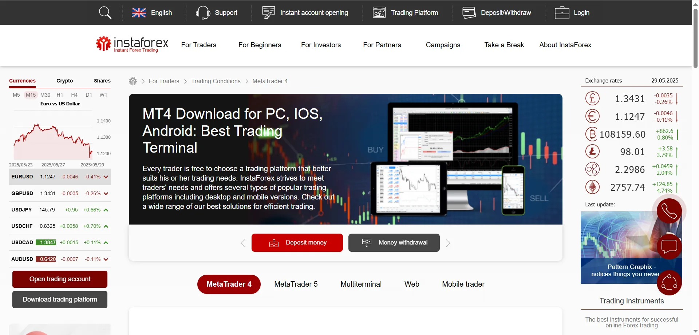The image size is (699, 335).
Task: Click the EURUSD price 1.1247
Action: pyautogui.click(x=48, y=177)
